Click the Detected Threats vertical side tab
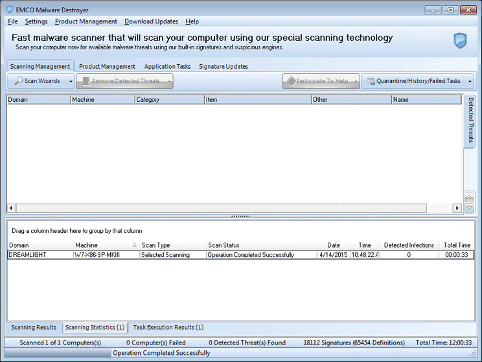This screenshot has height=362, width=482. [470, 121]
